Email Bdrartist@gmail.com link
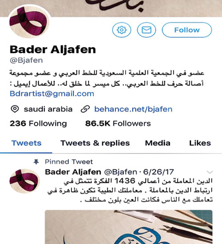The width and height of the screenshot is (222, 244). click(52, 94)
